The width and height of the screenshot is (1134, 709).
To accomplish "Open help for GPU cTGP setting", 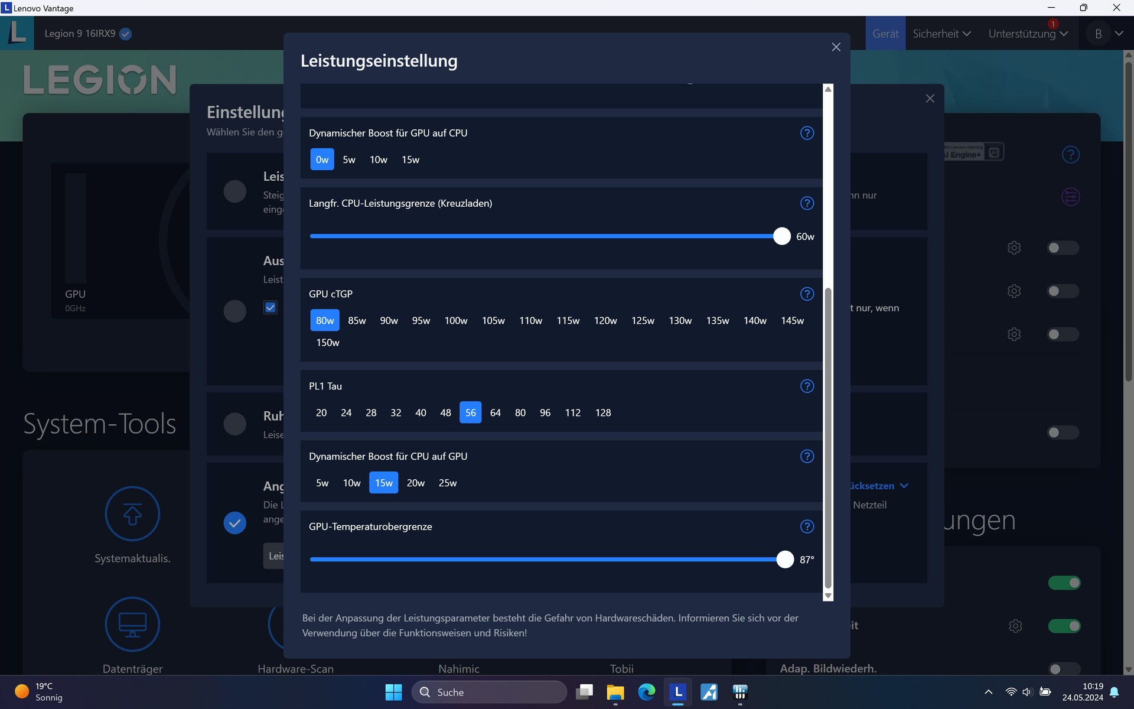I will [x=807, y=294].
